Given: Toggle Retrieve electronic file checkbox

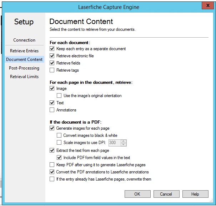Looking at the screenshot, I should [x=52, y=56].
